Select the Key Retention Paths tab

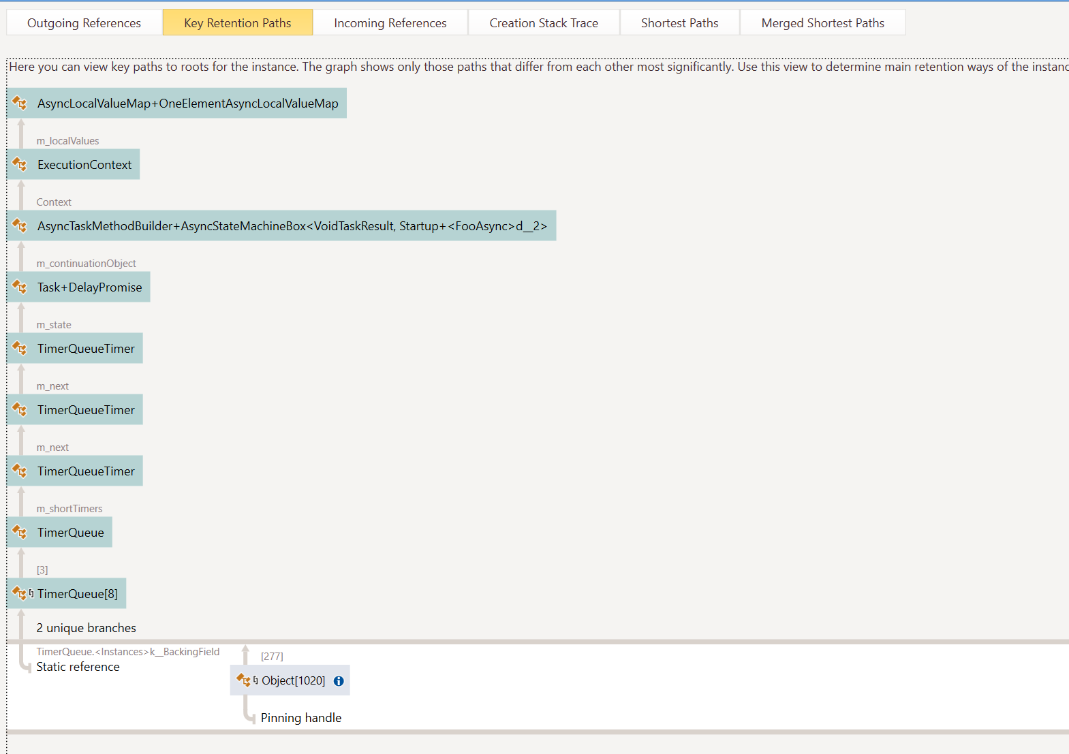(x=238, y=22)
